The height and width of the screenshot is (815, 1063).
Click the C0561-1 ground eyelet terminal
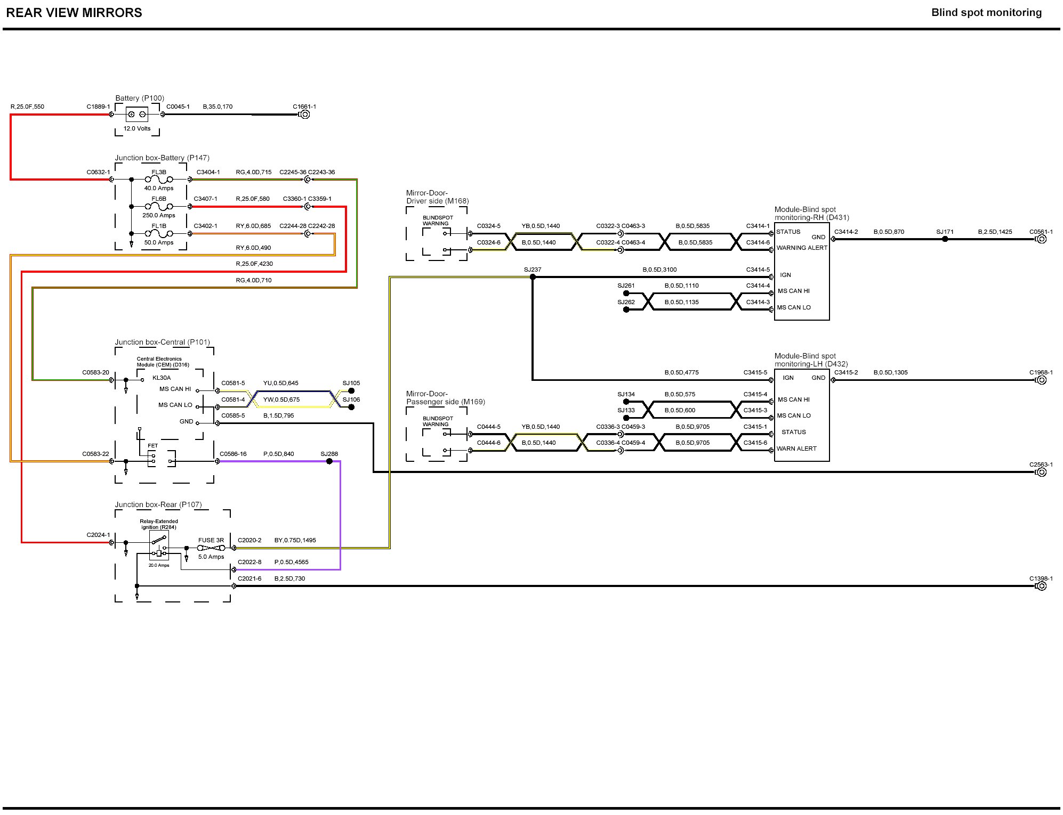[1041, 239]
